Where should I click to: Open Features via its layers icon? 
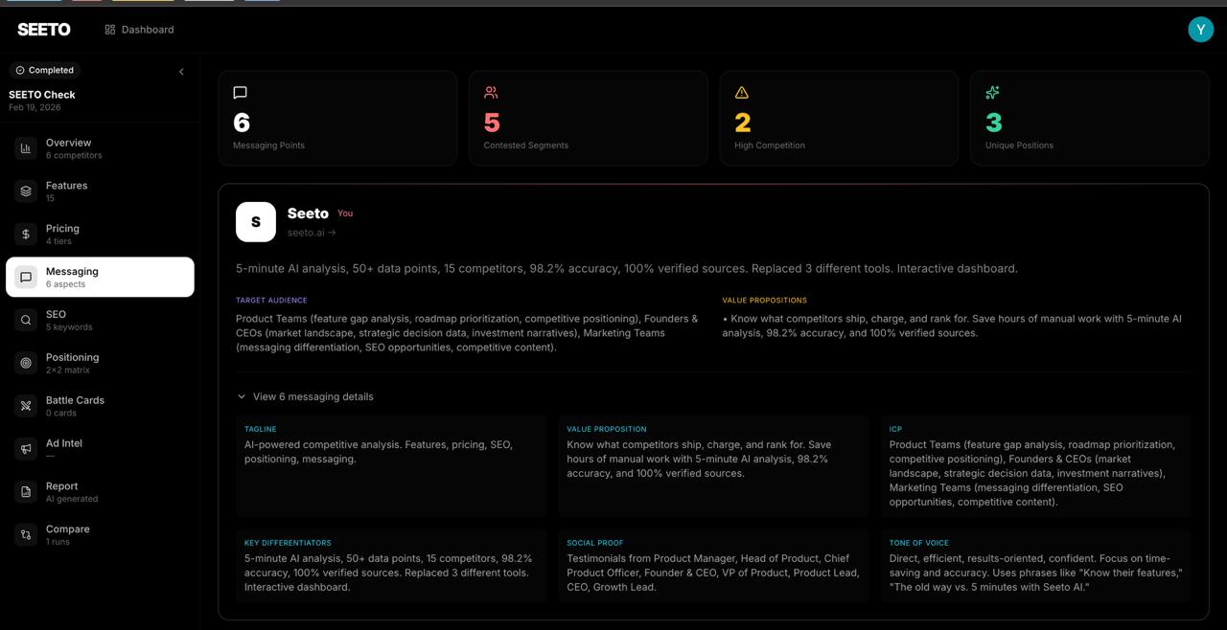click(25, 191)
